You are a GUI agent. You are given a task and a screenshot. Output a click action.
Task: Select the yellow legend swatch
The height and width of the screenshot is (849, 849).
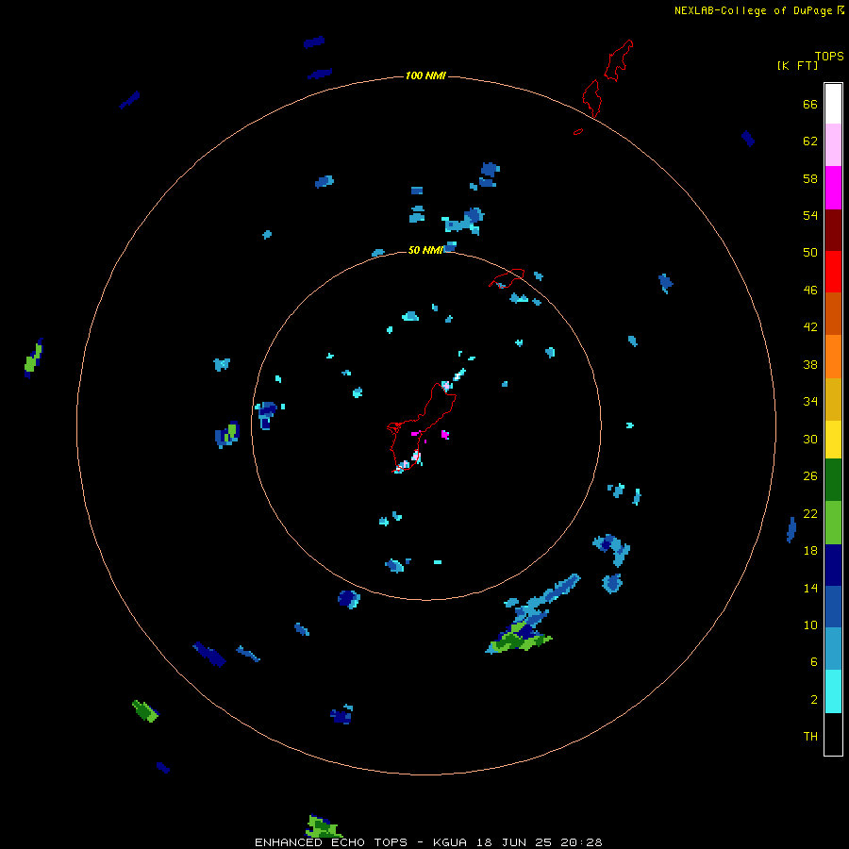coord(833,440)
